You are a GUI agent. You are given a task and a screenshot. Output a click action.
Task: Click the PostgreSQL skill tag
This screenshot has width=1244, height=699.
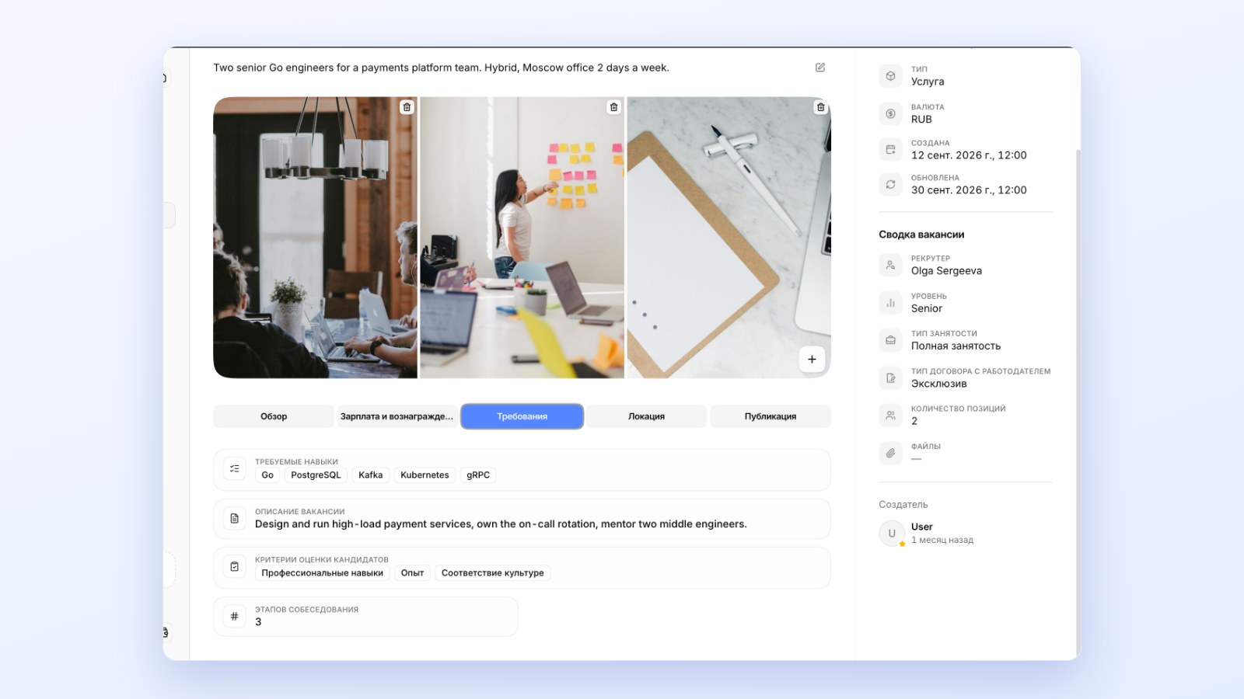tap(316, 475)
